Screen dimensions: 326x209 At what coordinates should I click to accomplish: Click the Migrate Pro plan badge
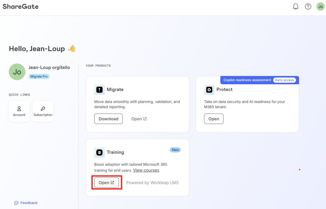[x=39, y=76]
